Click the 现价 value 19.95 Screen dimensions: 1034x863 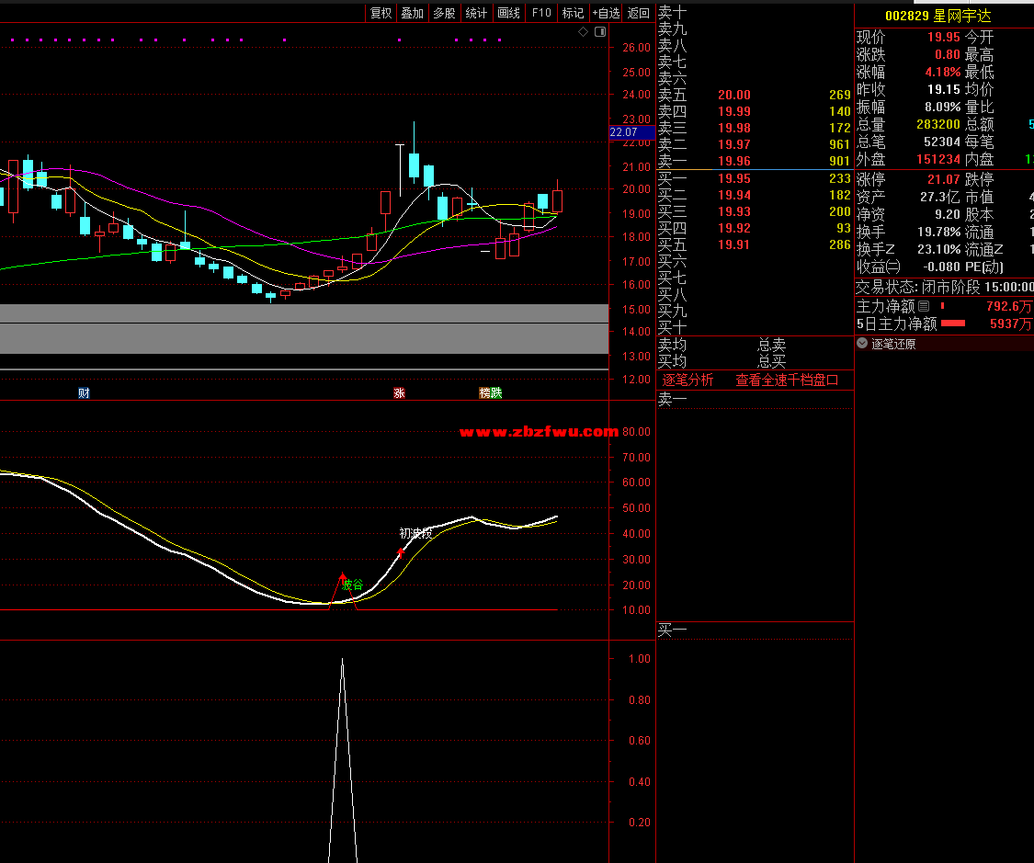[x=944, y=38]
